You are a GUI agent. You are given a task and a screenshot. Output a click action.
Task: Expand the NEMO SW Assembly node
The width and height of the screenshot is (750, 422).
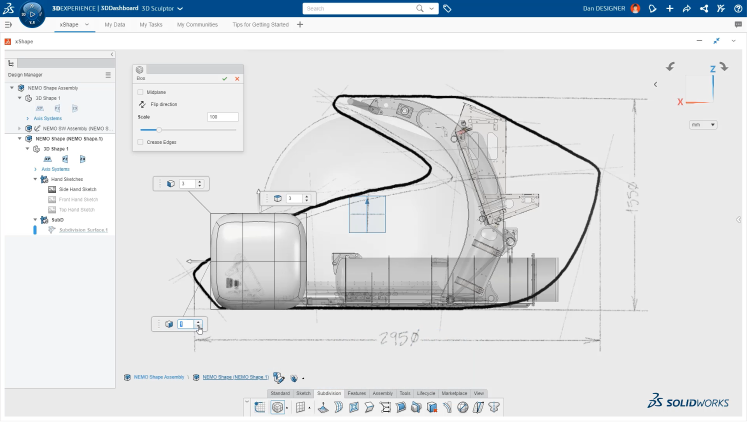click(19, 128)
